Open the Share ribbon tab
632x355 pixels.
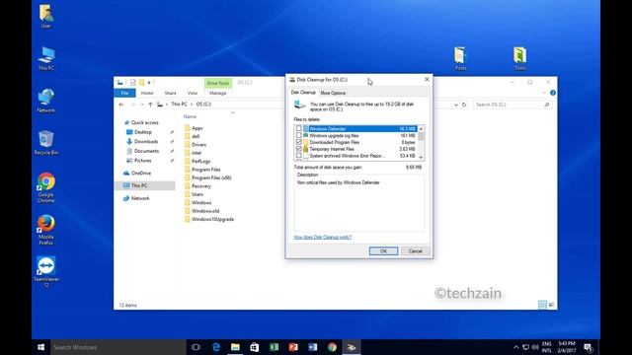pos(170,93)
